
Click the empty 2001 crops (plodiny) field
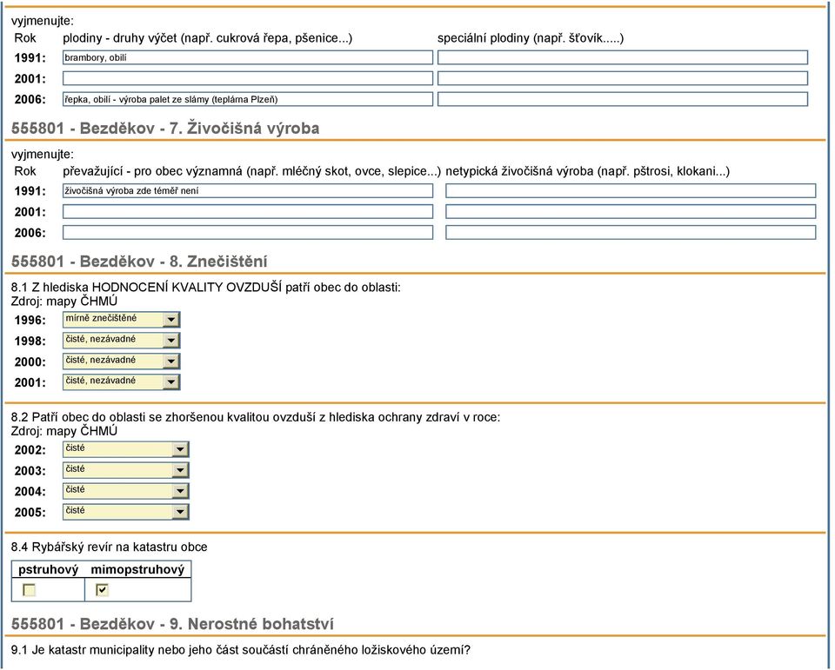pyautogui.click(x=248, y=78)
